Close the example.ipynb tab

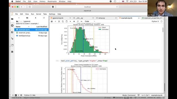(139, 18)
